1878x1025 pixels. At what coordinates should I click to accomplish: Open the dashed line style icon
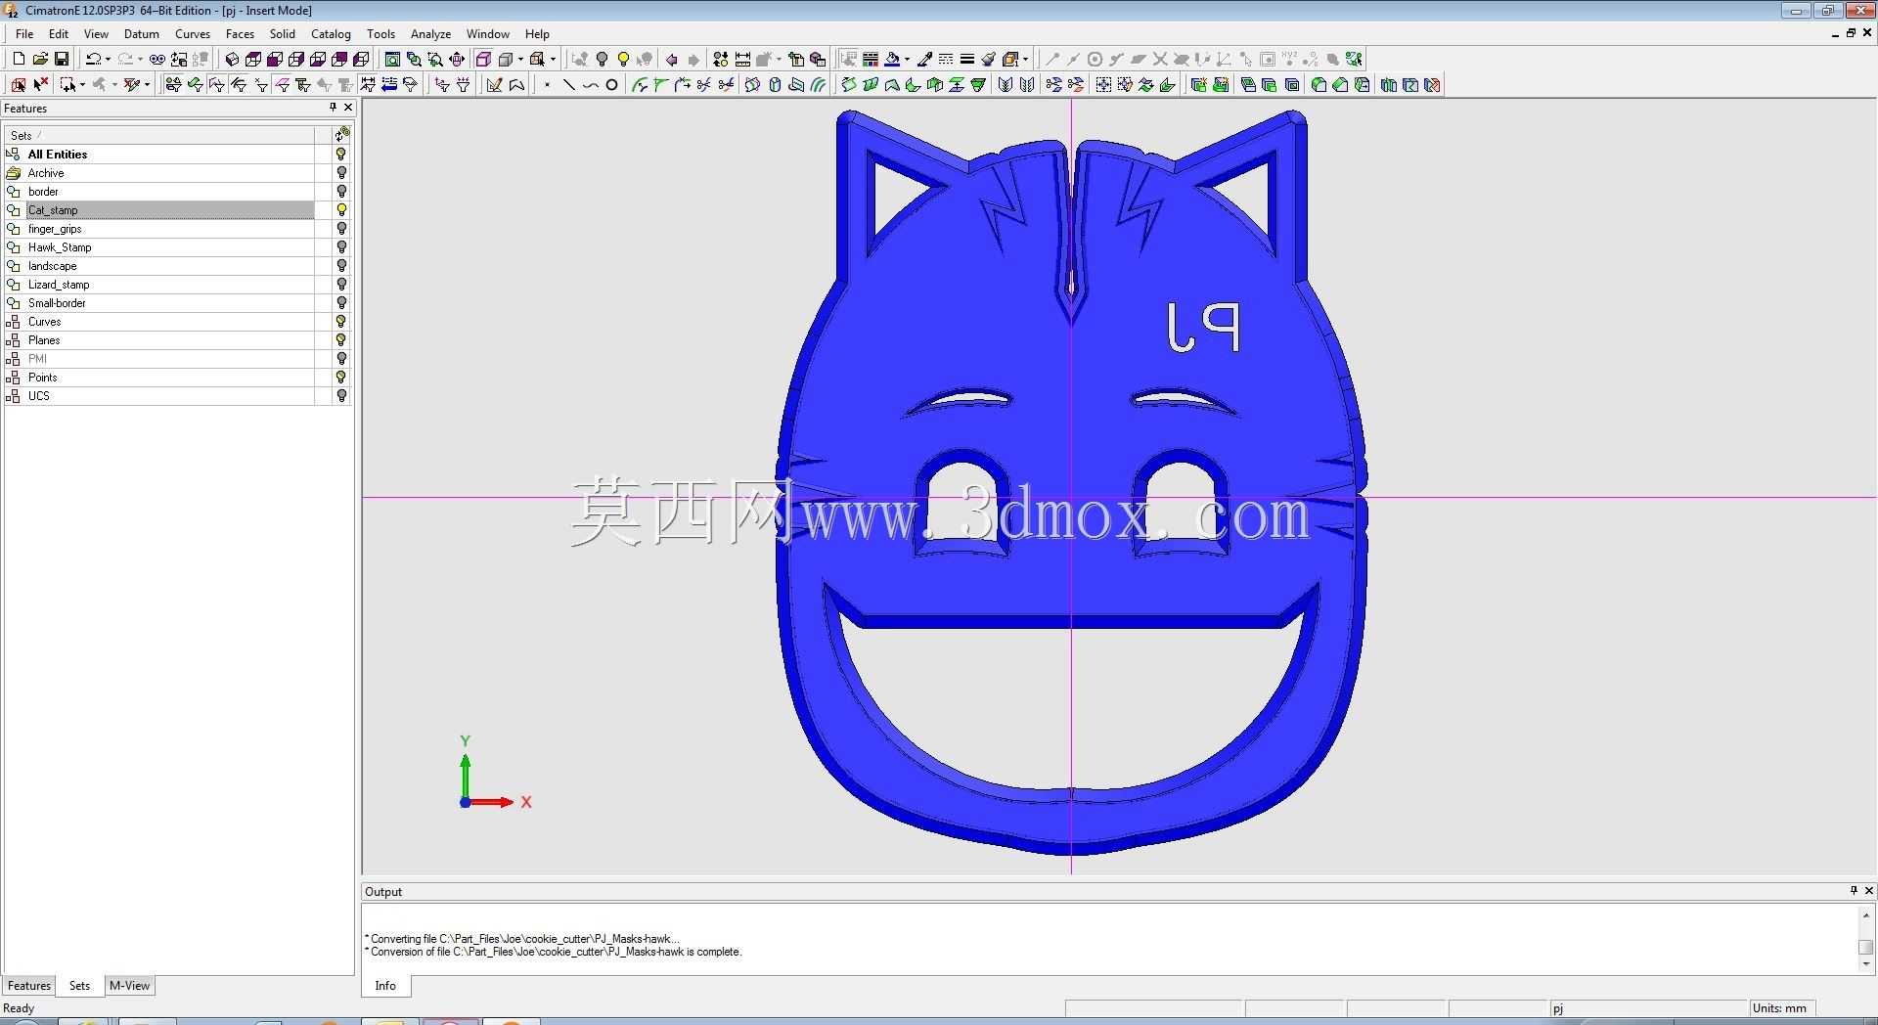[946, 59]
